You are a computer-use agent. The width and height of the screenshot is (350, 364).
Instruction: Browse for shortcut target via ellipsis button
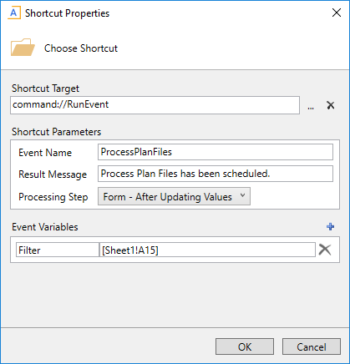[311, 108]
